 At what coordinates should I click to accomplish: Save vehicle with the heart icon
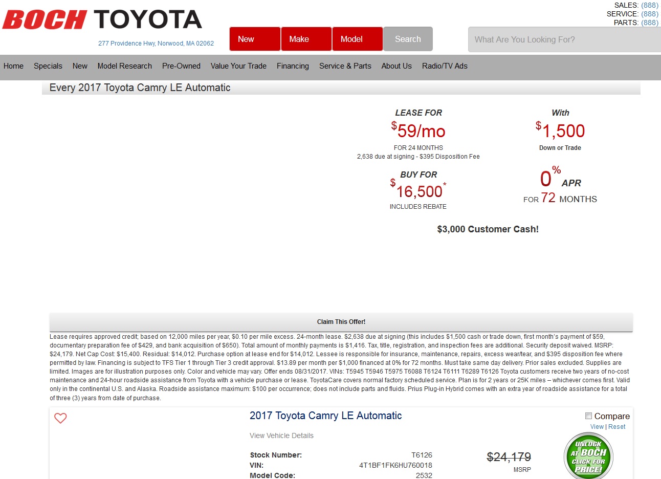[60, 418]
